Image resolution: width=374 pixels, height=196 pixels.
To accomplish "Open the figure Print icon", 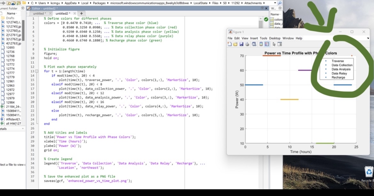I will coord(247,44).
